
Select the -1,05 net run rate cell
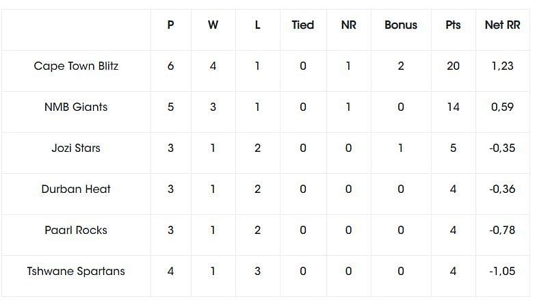click(x=502, y=272)
